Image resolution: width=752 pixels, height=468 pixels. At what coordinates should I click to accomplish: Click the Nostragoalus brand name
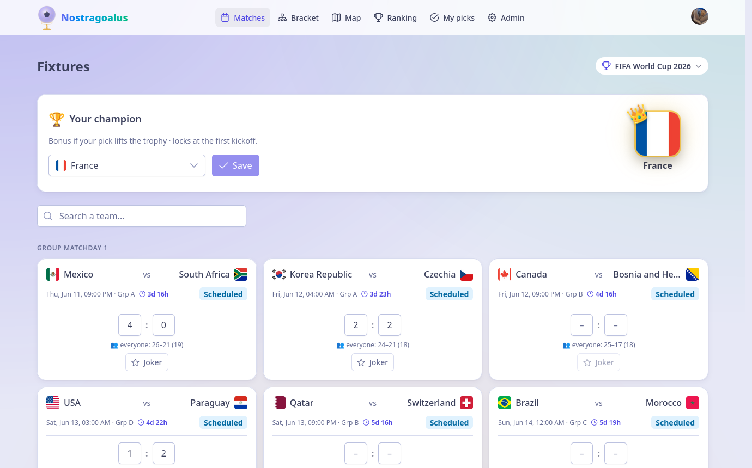(x=94, y=17)
